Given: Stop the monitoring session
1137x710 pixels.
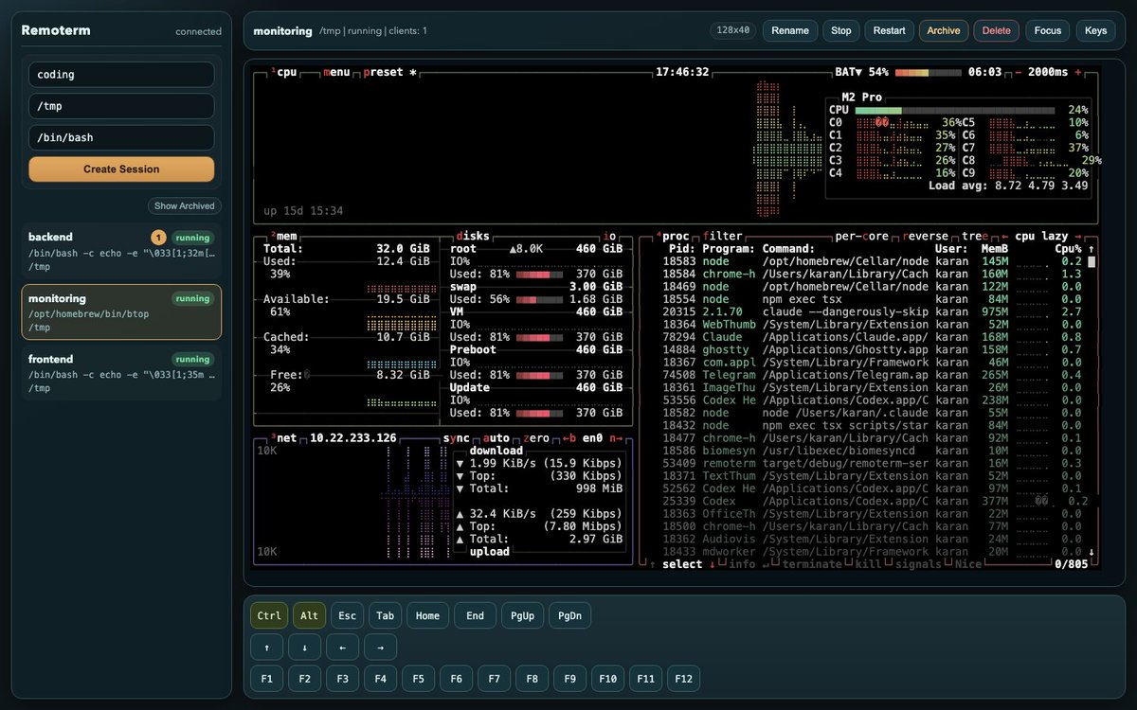Looking at the screenshot, I should pos(841,30).
